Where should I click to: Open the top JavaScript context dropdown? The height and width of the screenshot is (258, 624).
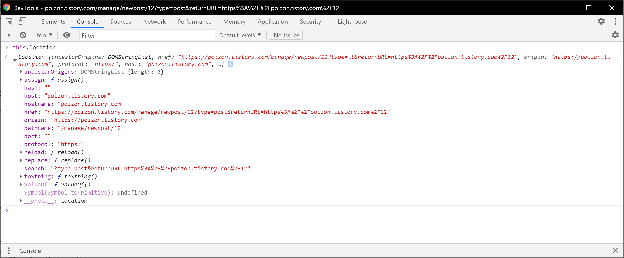[44, 35]
